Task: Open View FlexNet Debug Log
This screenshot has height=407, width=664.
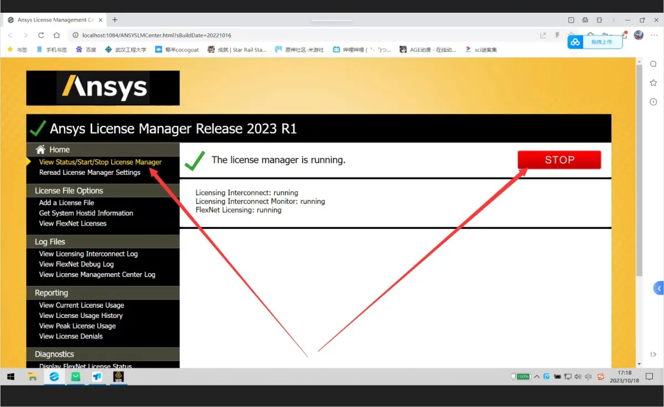Action: pyautogui.click(x=76, y=264)
